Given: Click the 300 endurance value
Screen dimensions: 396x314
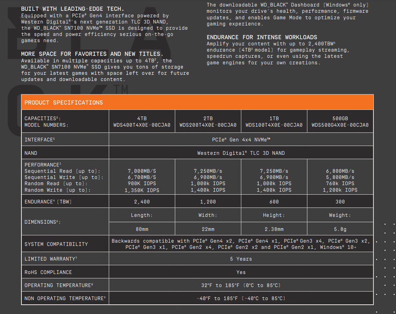Looking at the screenshot, I should [x=340, y=202].
